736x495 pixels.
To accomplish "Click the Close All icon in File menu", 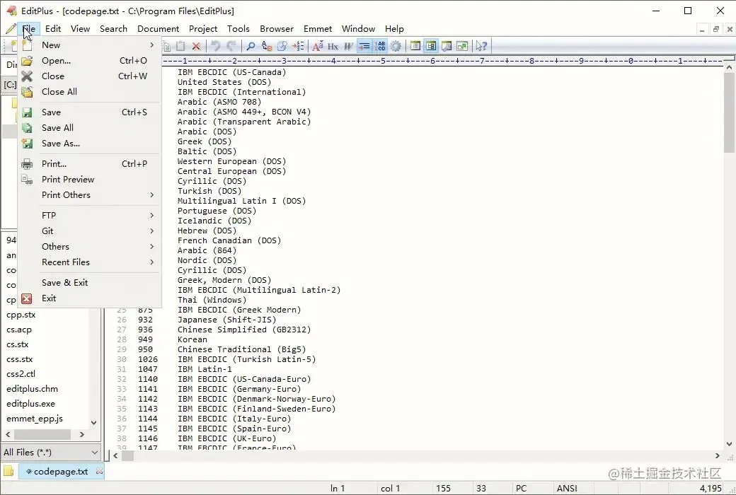I will [27, 91].
